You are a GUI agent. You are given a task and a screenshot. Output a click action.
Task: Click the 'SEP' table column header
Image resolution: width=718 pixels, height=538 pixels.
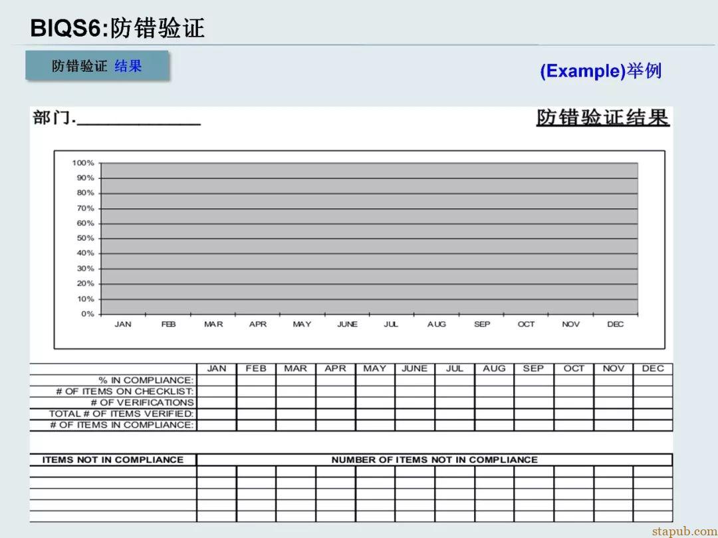533,368
